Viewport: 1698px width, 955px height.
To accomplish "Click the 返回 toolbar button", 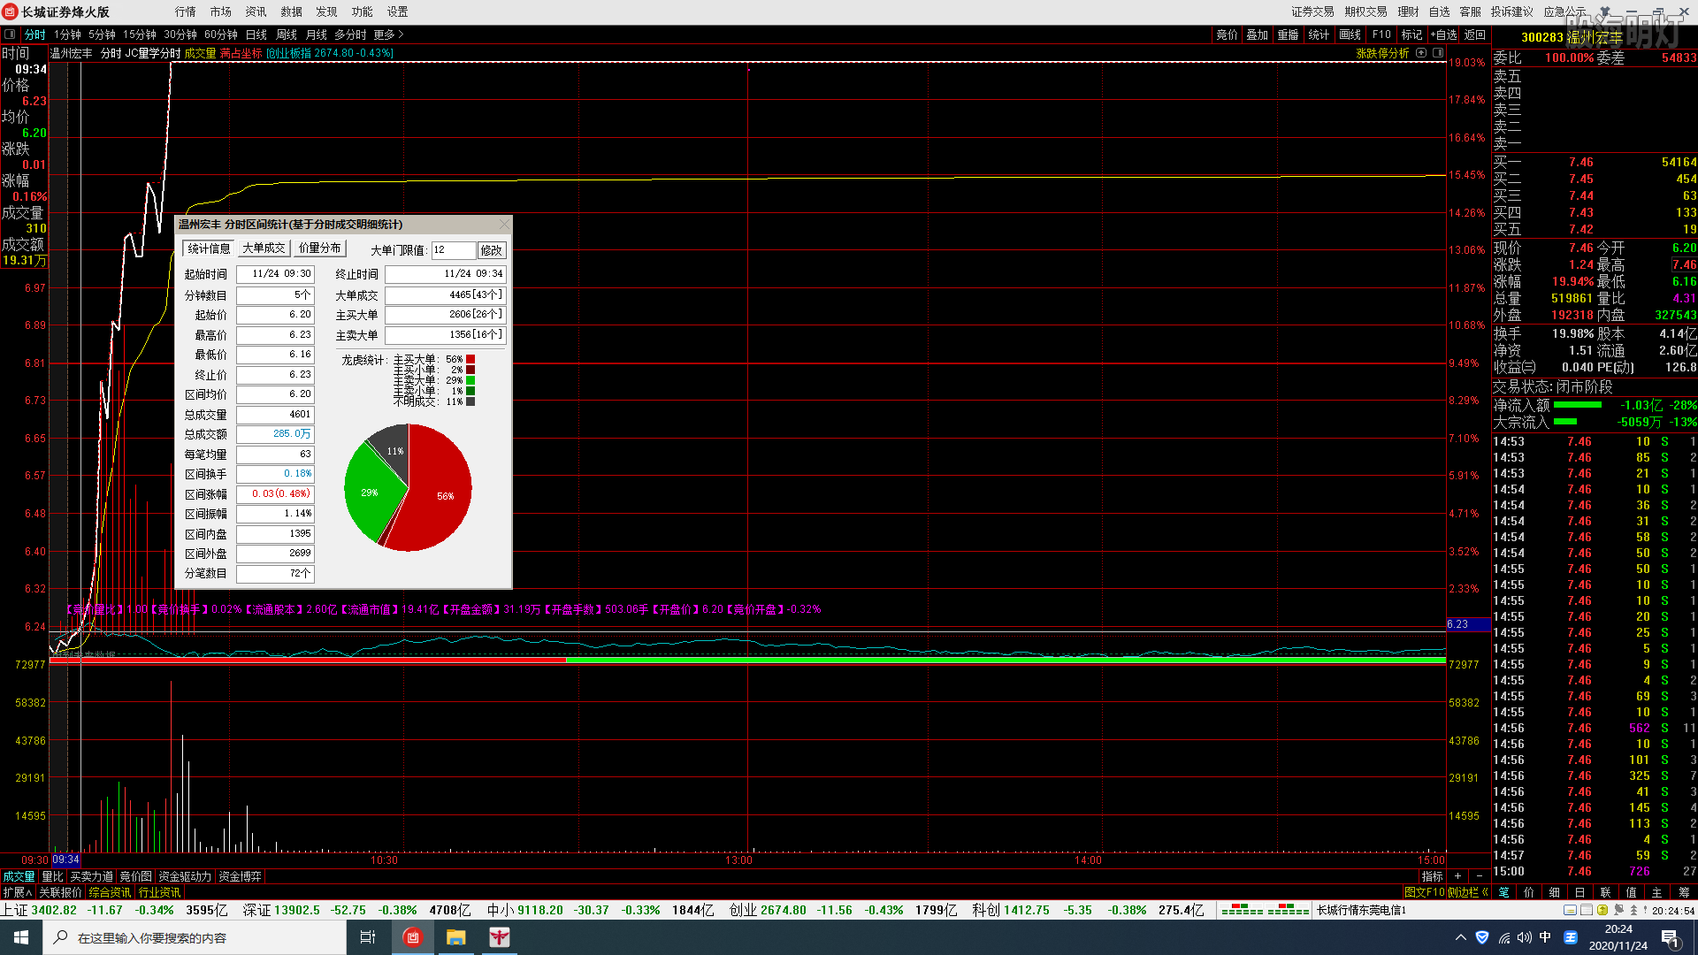I will pyautogui.click(x=1474, y=34).
